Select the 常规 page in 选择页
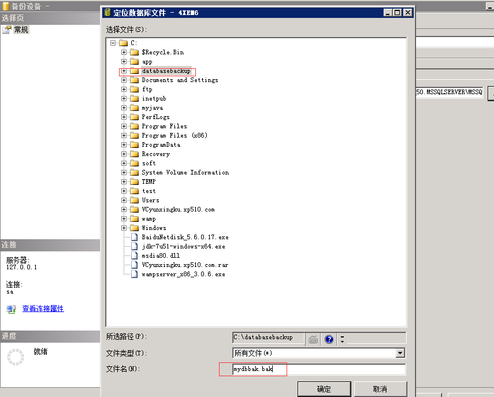 [21, 29]
